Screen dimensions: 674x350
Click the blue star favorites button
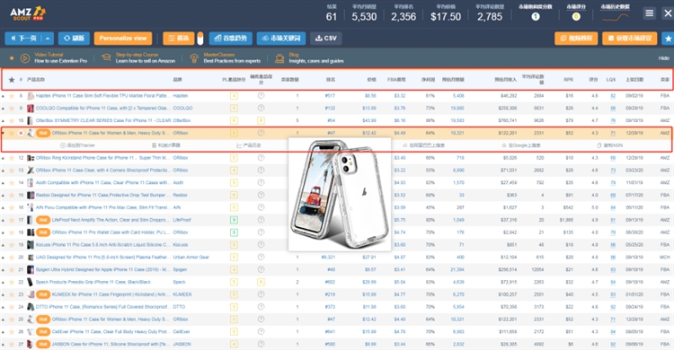point(668,39)
